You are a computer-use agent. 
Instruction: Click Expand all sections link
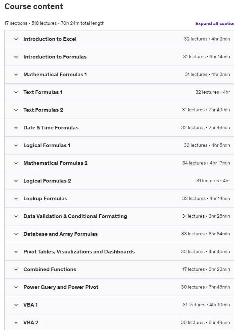pos(214,23)
